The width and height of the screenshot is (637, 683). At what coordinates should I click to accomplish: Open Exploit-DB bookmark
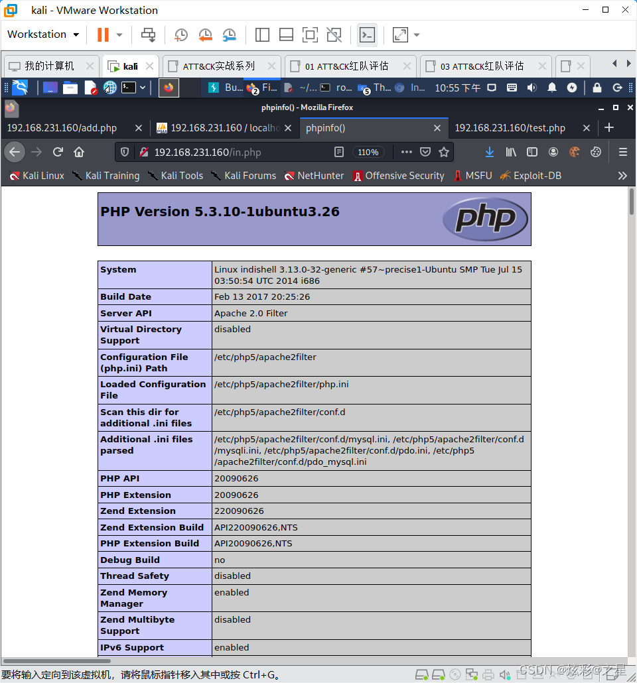tap(531, 176)
